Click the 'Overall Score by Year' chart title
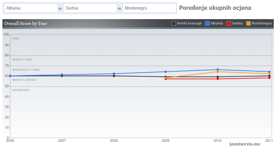Image resolution: width=278 pixels, height=149 pixels. pos(26,23)
